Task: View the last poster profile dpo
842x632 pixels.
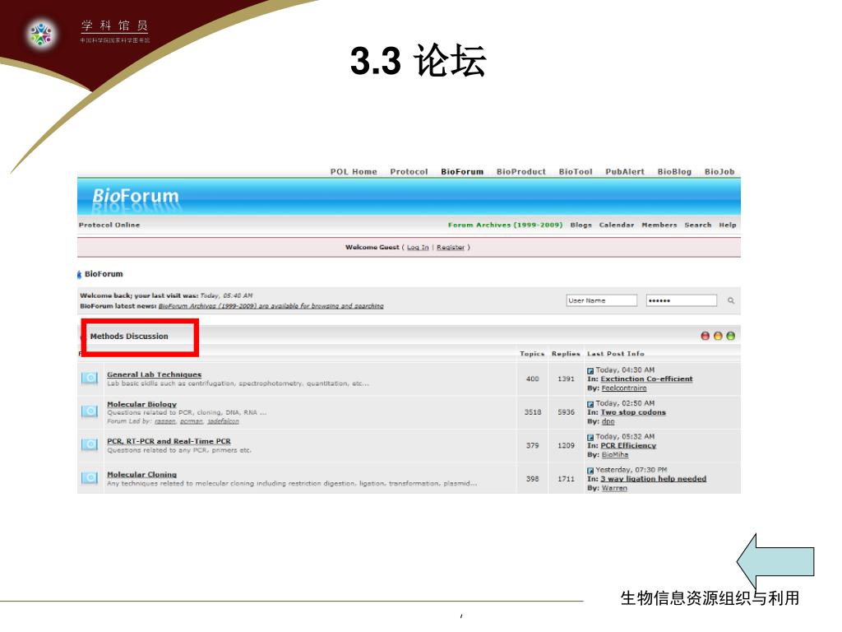Action: [x=608, y=421]
